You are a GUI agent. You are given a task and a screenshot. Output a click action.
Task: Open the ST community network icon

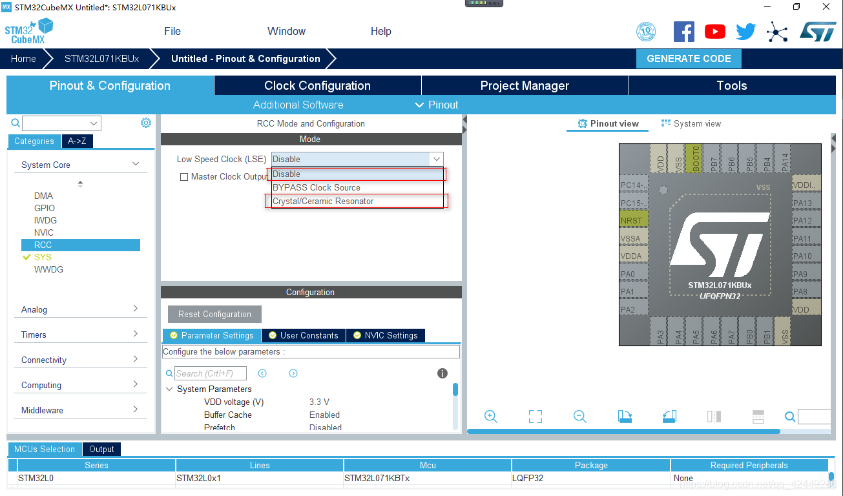tap(777, 32)
